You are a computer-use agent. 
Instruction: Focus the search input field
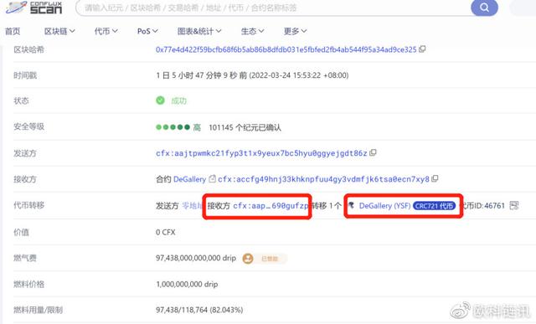pos(274,8)
